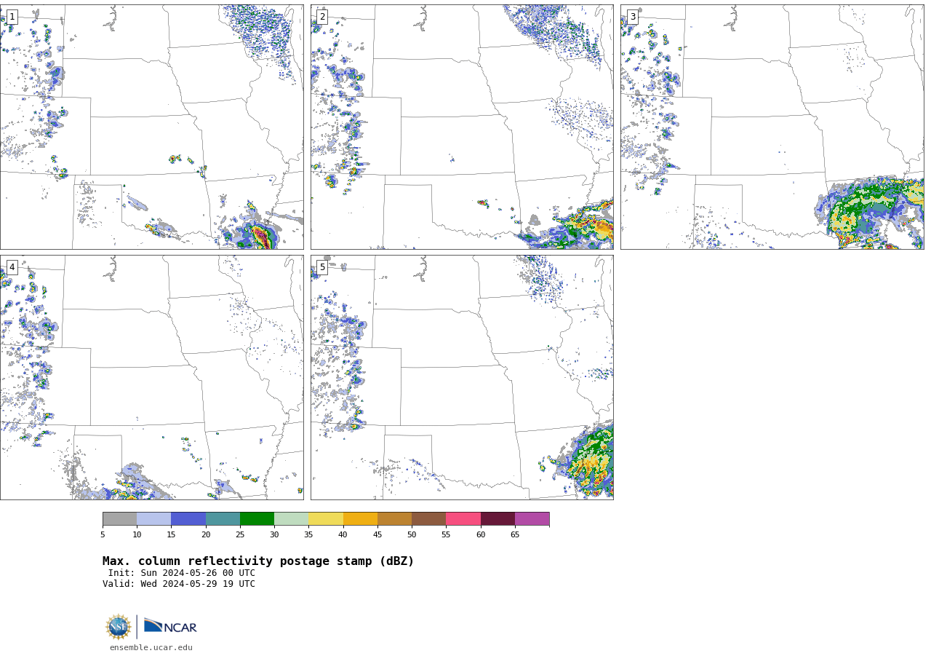Select the light blue 10-15 dBZ swatch
The height and width of the screenshot is (656, 931).
click(153, 518)
